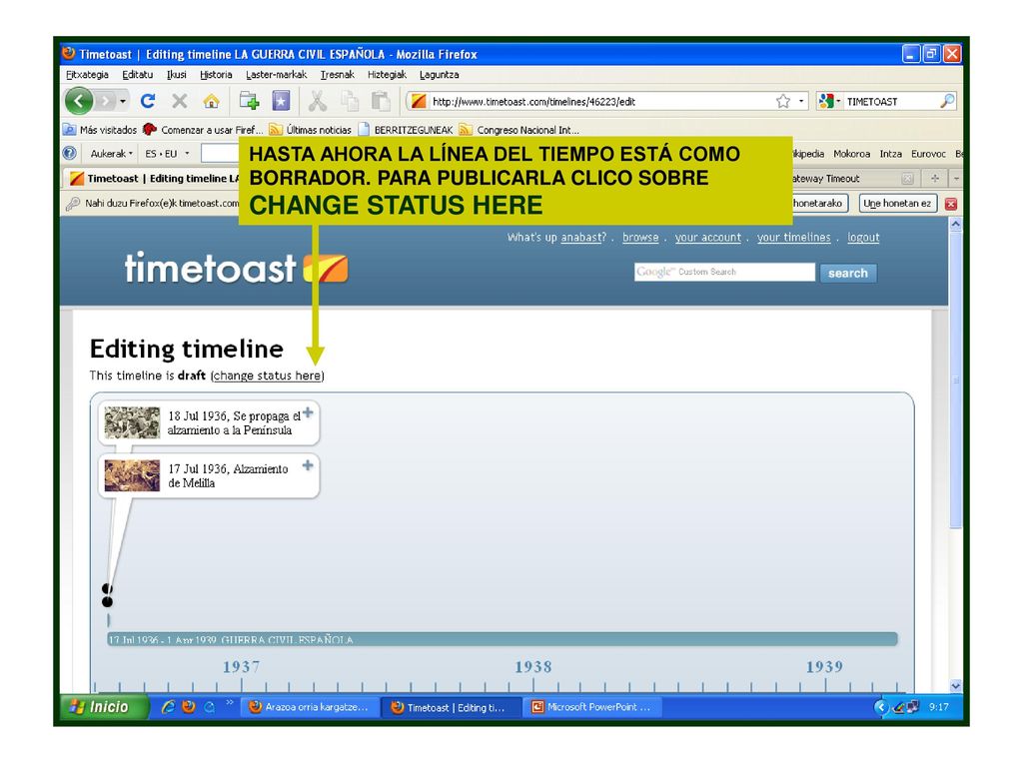The height and width of the screenshot is (767, 1023).
Task: Open the Editatu menu
Action: (138, 74)
